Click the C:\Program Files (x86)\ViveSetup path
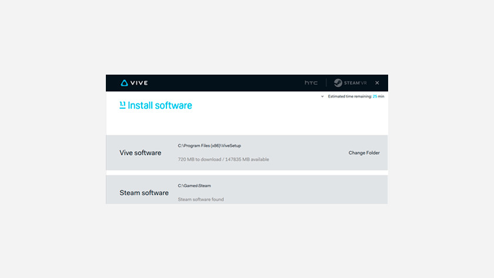 click(x=209, y=145)
